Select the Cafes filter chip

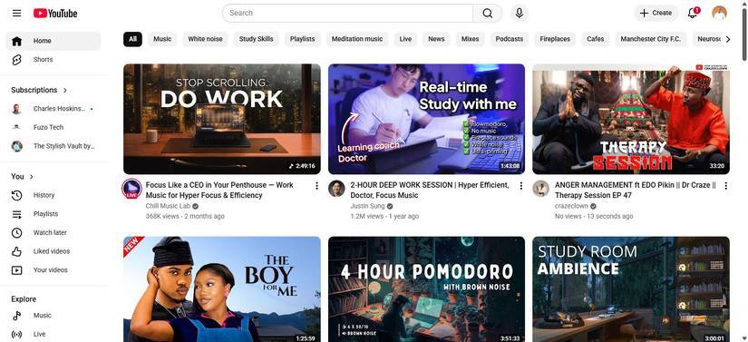pyautogui.click(x=596, y=39)
